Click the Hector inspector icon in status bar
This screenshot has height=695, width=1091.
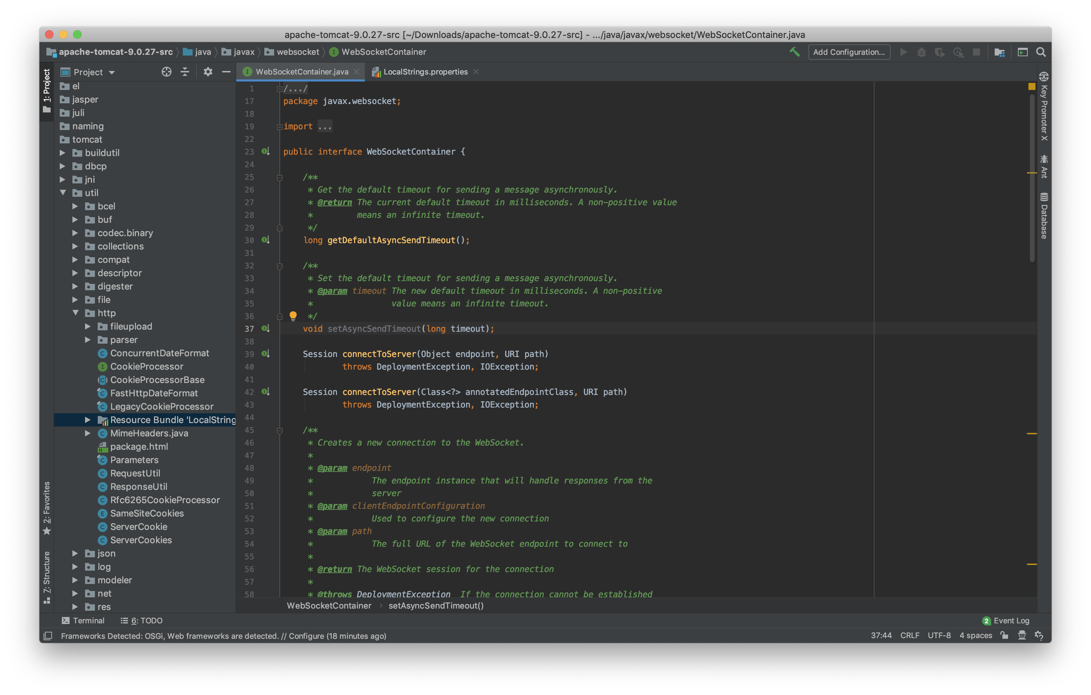point(1022,635)
